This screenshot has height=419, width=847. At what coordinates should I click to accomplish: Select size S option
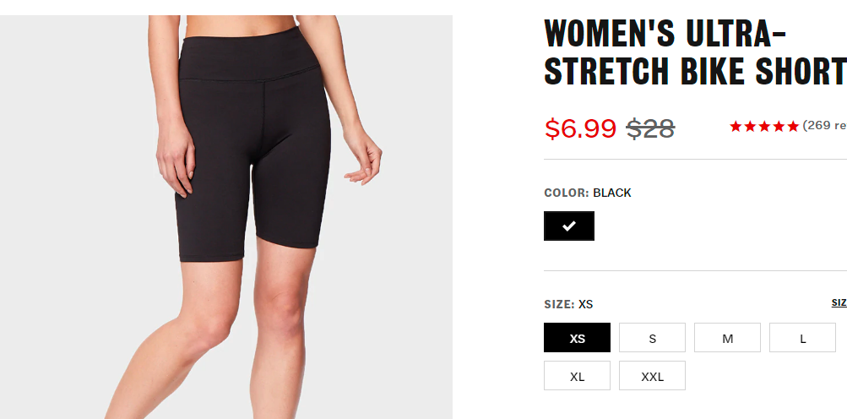click(652, 338)
